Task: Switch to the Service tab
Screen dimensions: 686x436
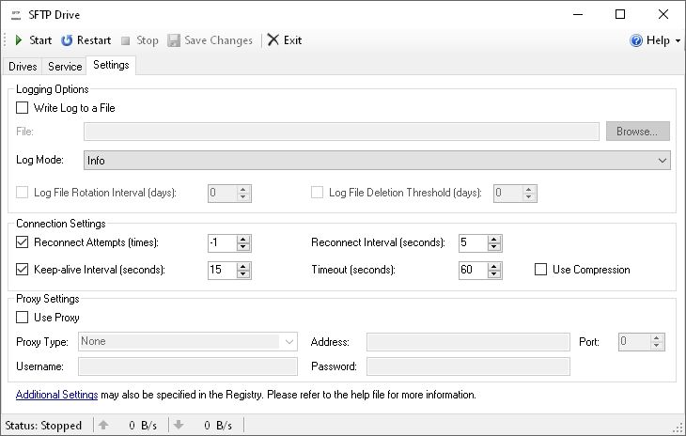Action: click(x=65, y=67)
